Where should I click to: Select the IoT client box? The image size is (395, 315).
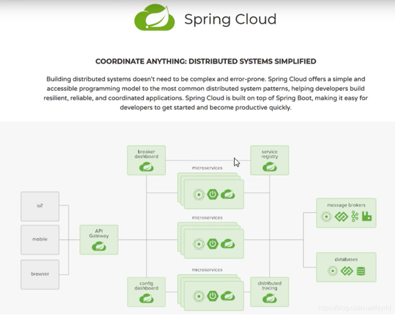point(40,206)
